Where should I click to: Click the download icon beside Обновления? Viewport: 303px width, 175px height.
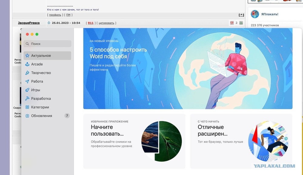click(27, 116)
